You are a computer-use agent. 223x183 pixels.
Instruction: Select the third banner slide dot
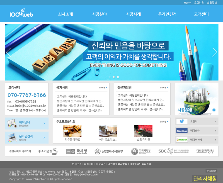[x=118, y=77]
